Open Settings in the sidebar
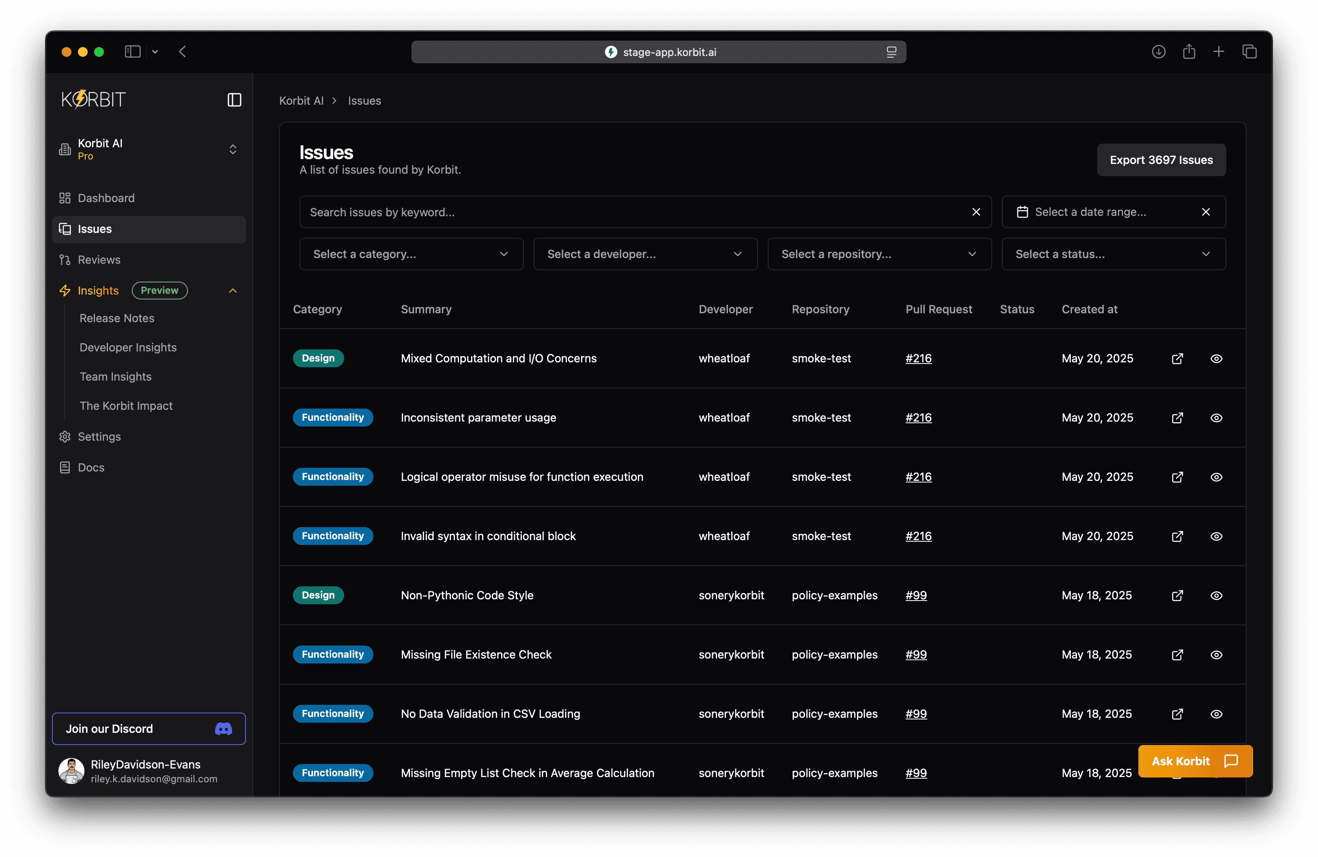Viewport: 1318px width, 857px height. pyautogui.click(x=149, y=437)
